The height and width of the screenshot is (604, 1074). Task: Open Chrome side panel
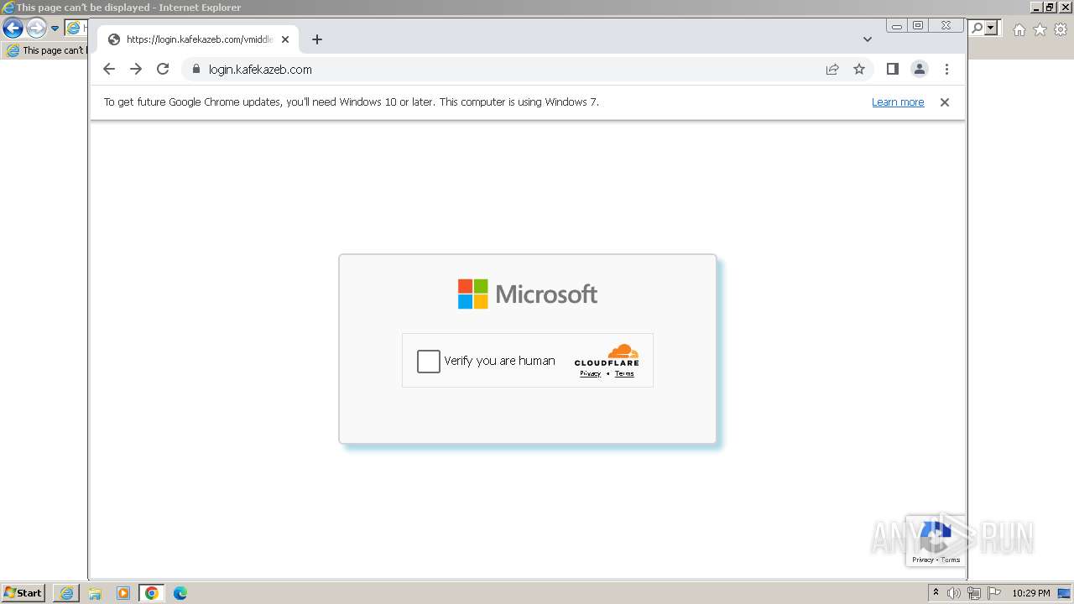coord(893,69)
